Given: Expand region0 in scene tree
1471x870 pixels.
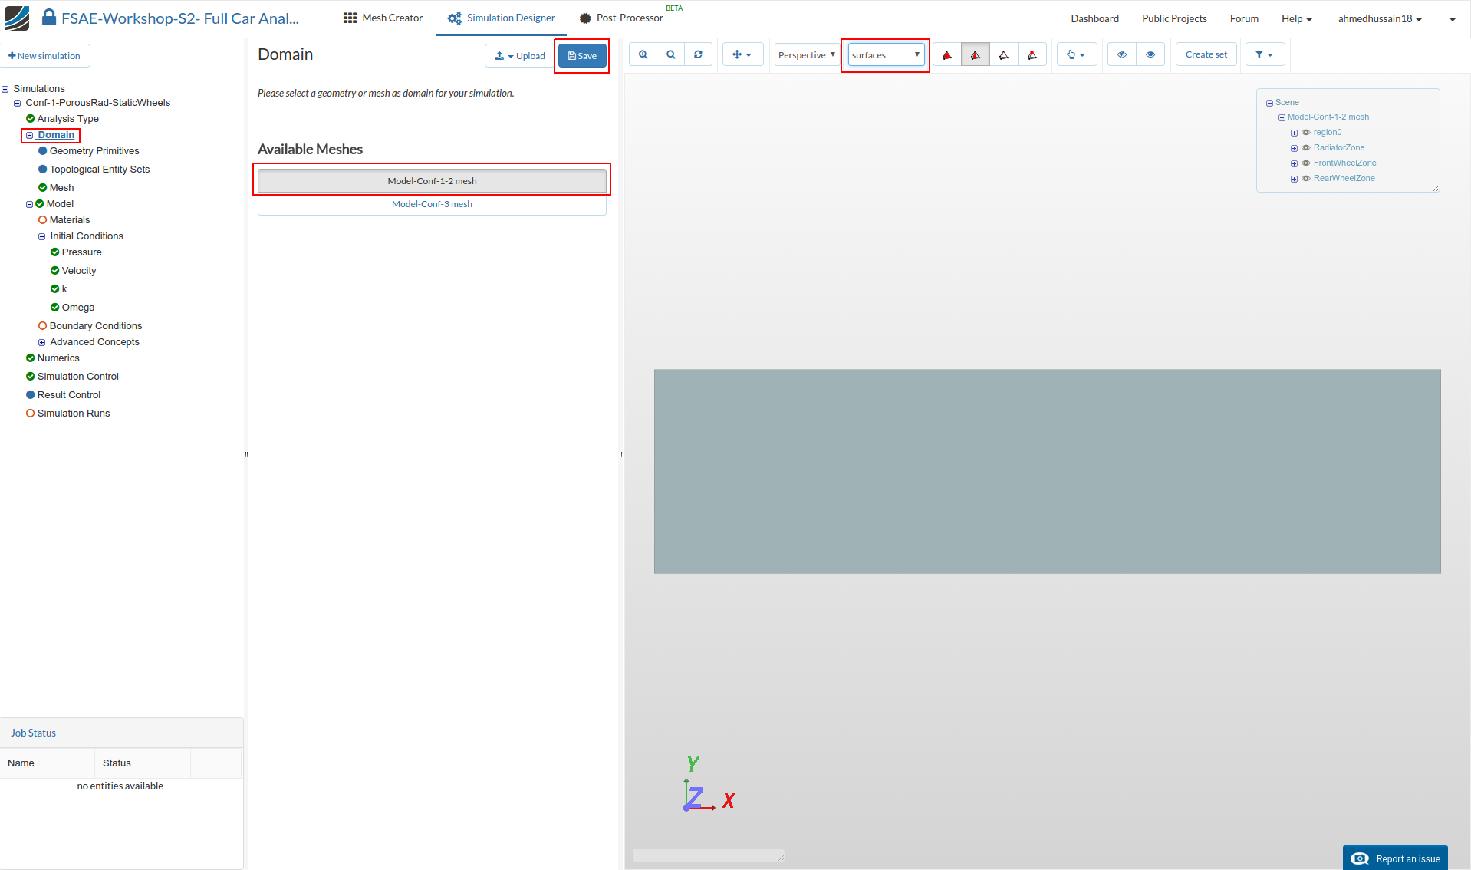Looking at the screenshot, I should click(x=1294, y=133).
